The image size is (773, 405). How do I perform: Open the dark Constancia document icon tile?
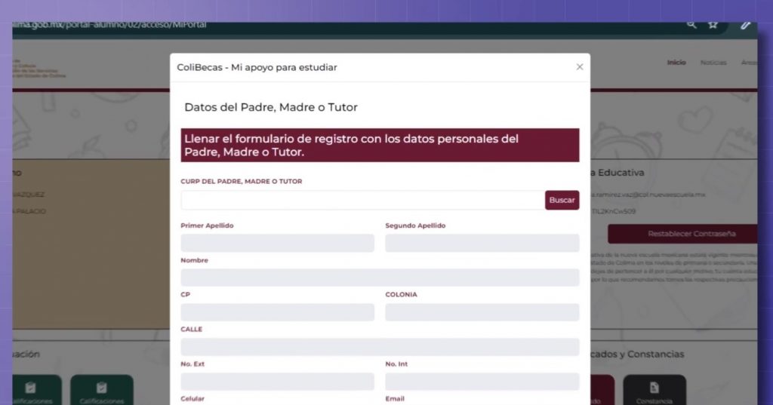654,390
